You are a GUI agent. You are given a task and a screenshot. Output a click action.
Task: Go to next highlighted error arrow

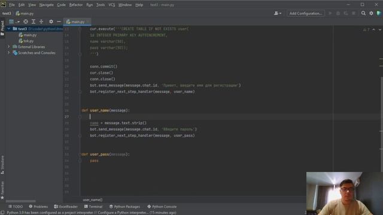pyautogui.click(x=380, y=30)
